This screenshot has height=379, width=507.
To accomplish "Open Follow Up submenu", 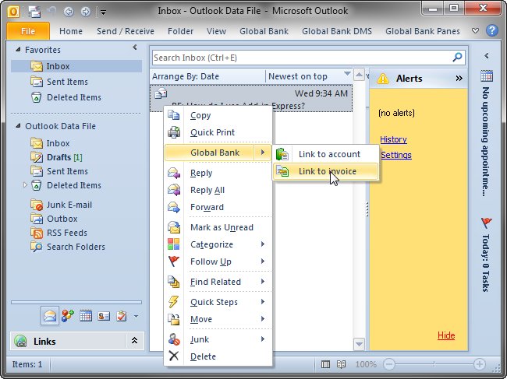I will click(218, 261).
